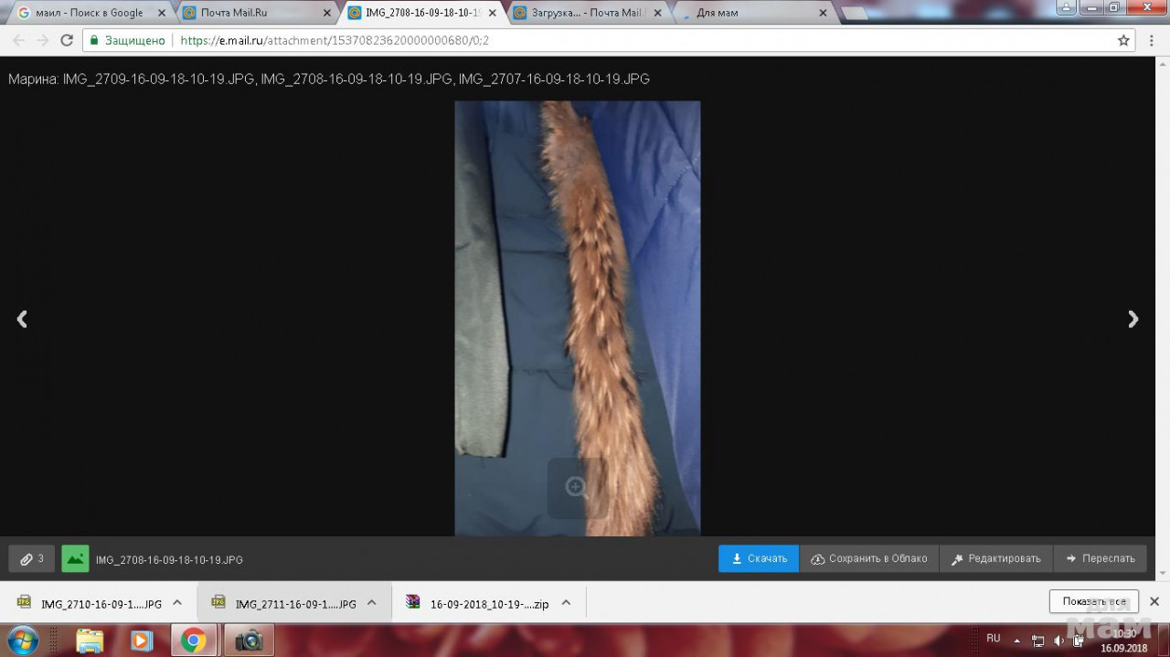Bookmark this page with the star icon
Image resolution: width=1170 pixels, height=657 pixels.
tap(1123, 40)
